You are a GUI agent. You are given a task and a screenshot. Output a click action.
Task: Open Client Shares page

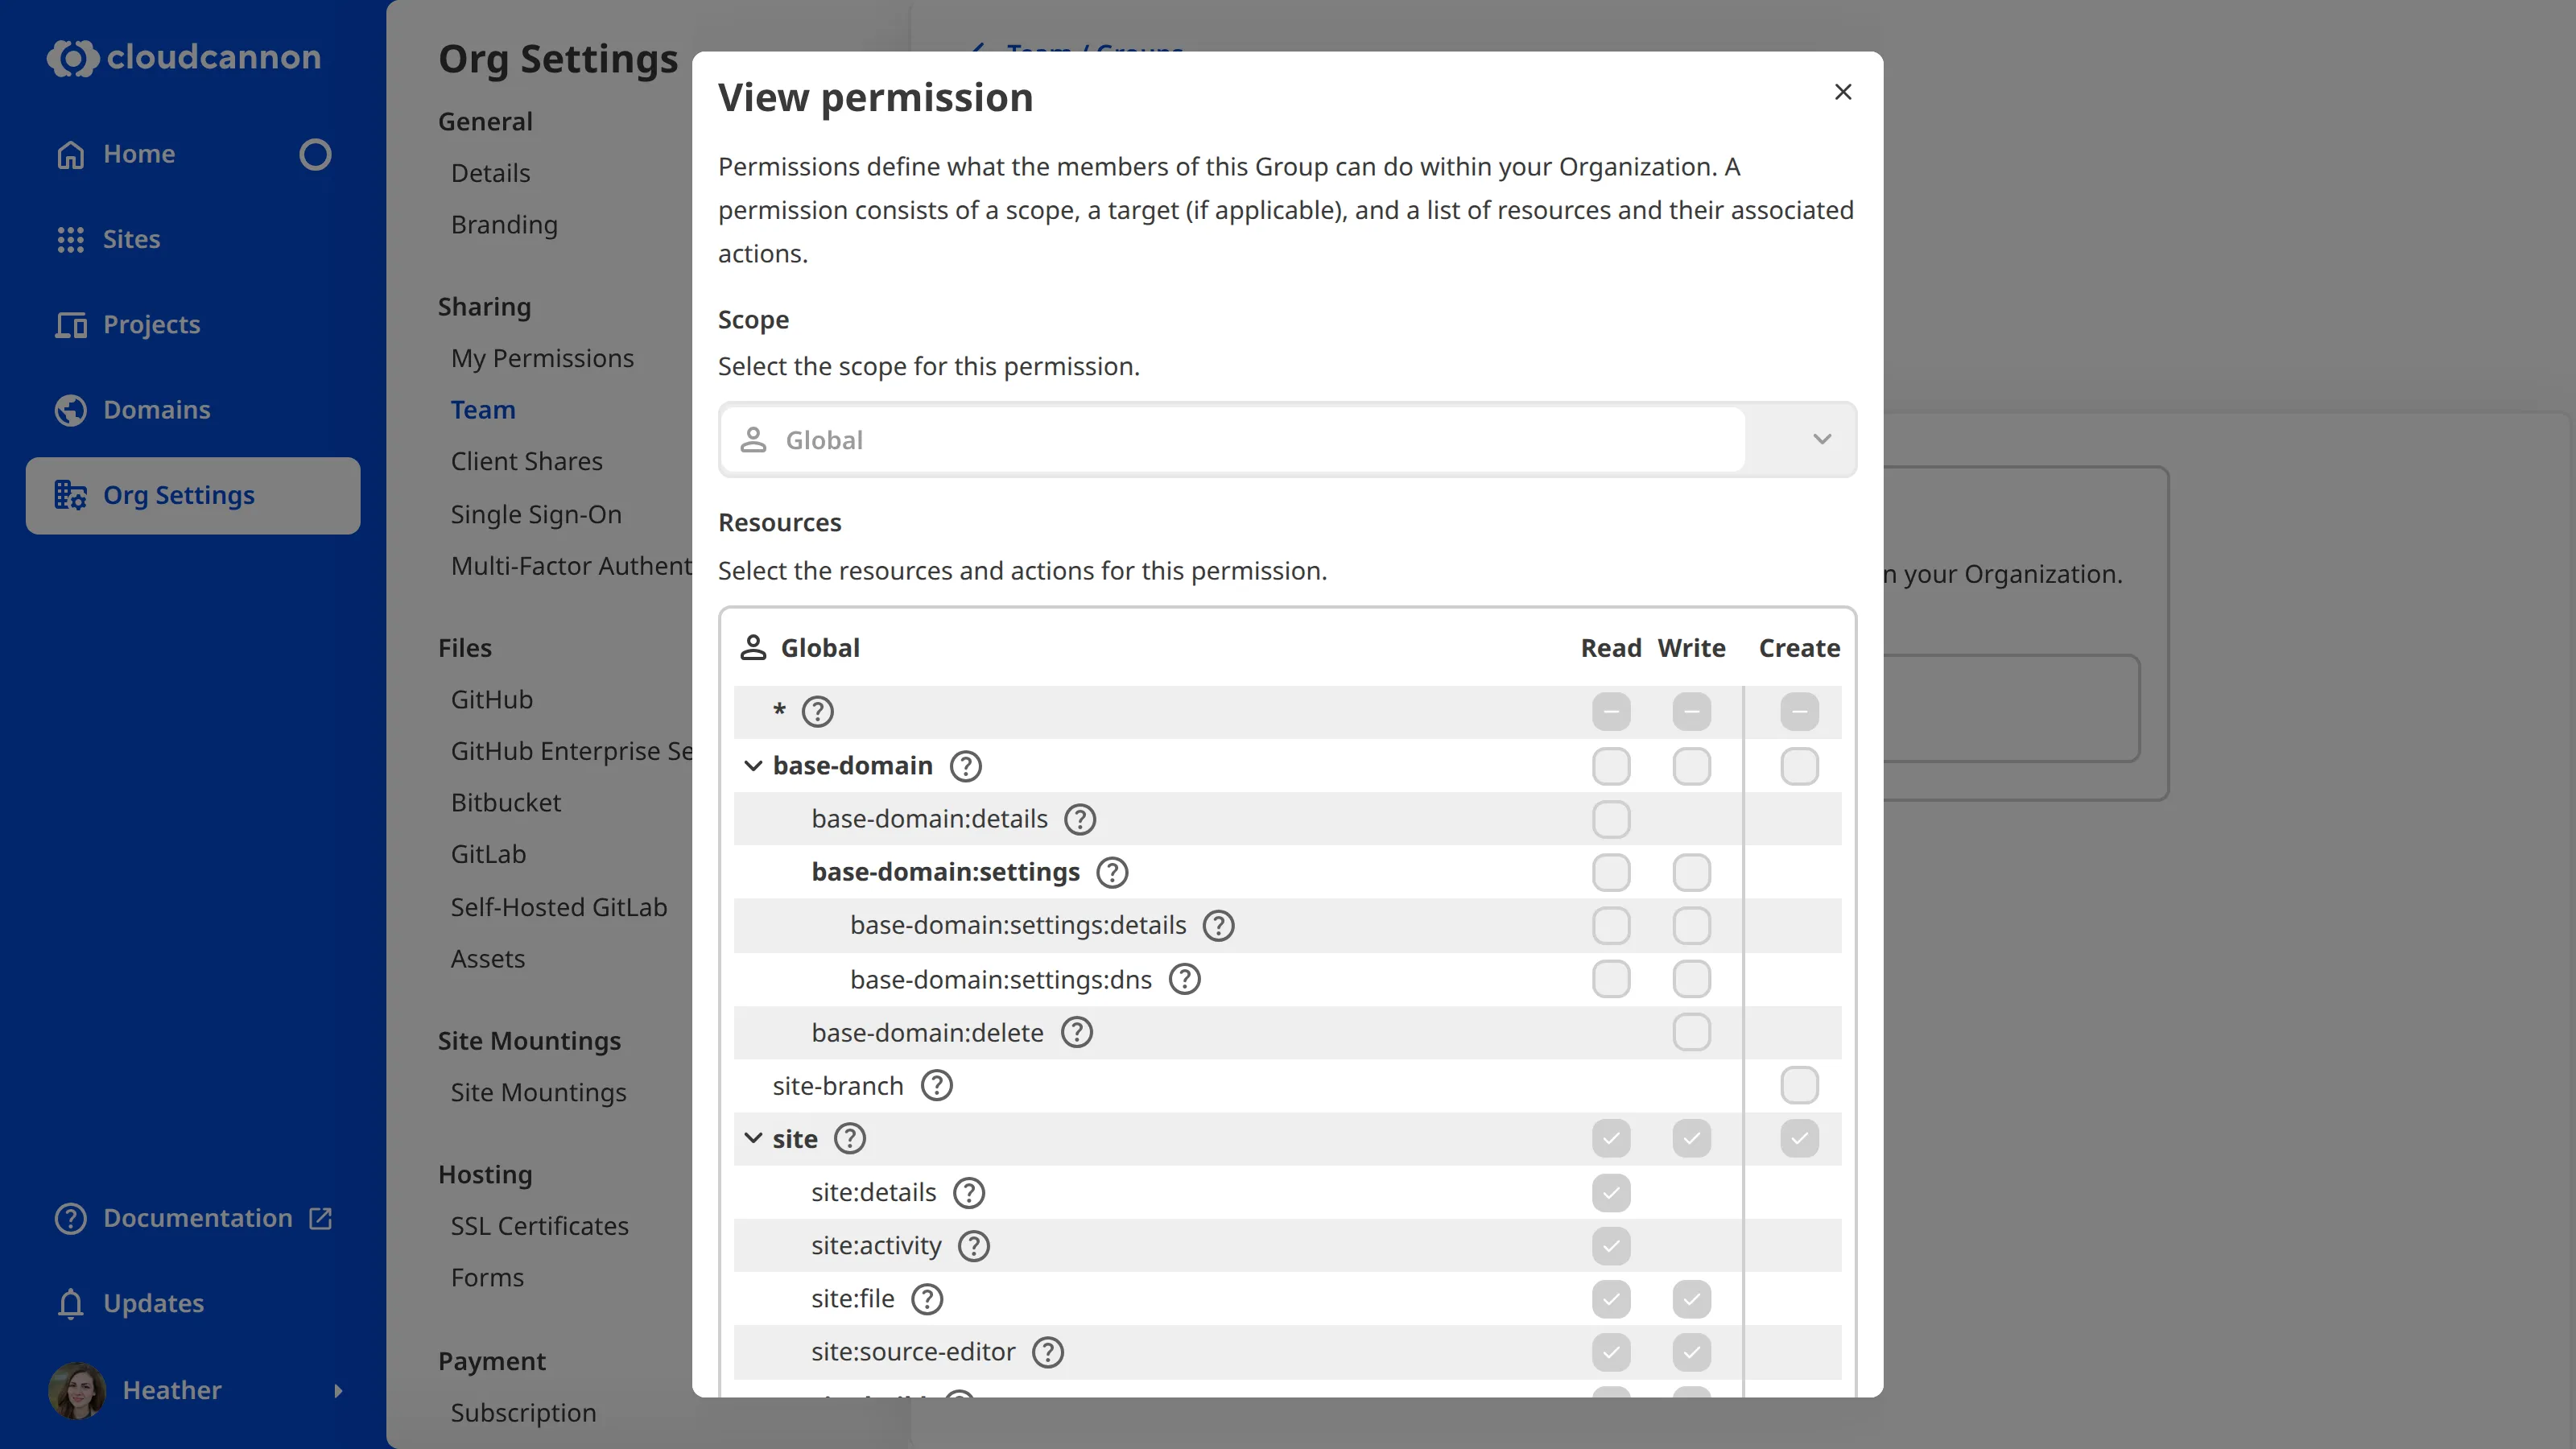[x=526, y=461]
